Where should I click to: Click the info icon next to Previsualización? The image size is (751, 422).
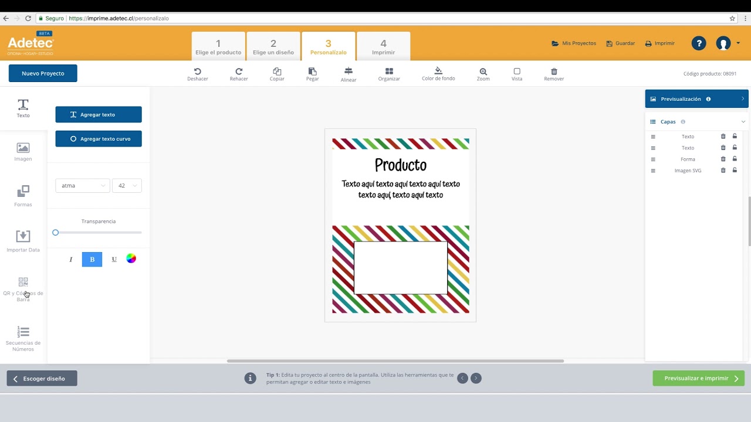click(x=708, y=99)
